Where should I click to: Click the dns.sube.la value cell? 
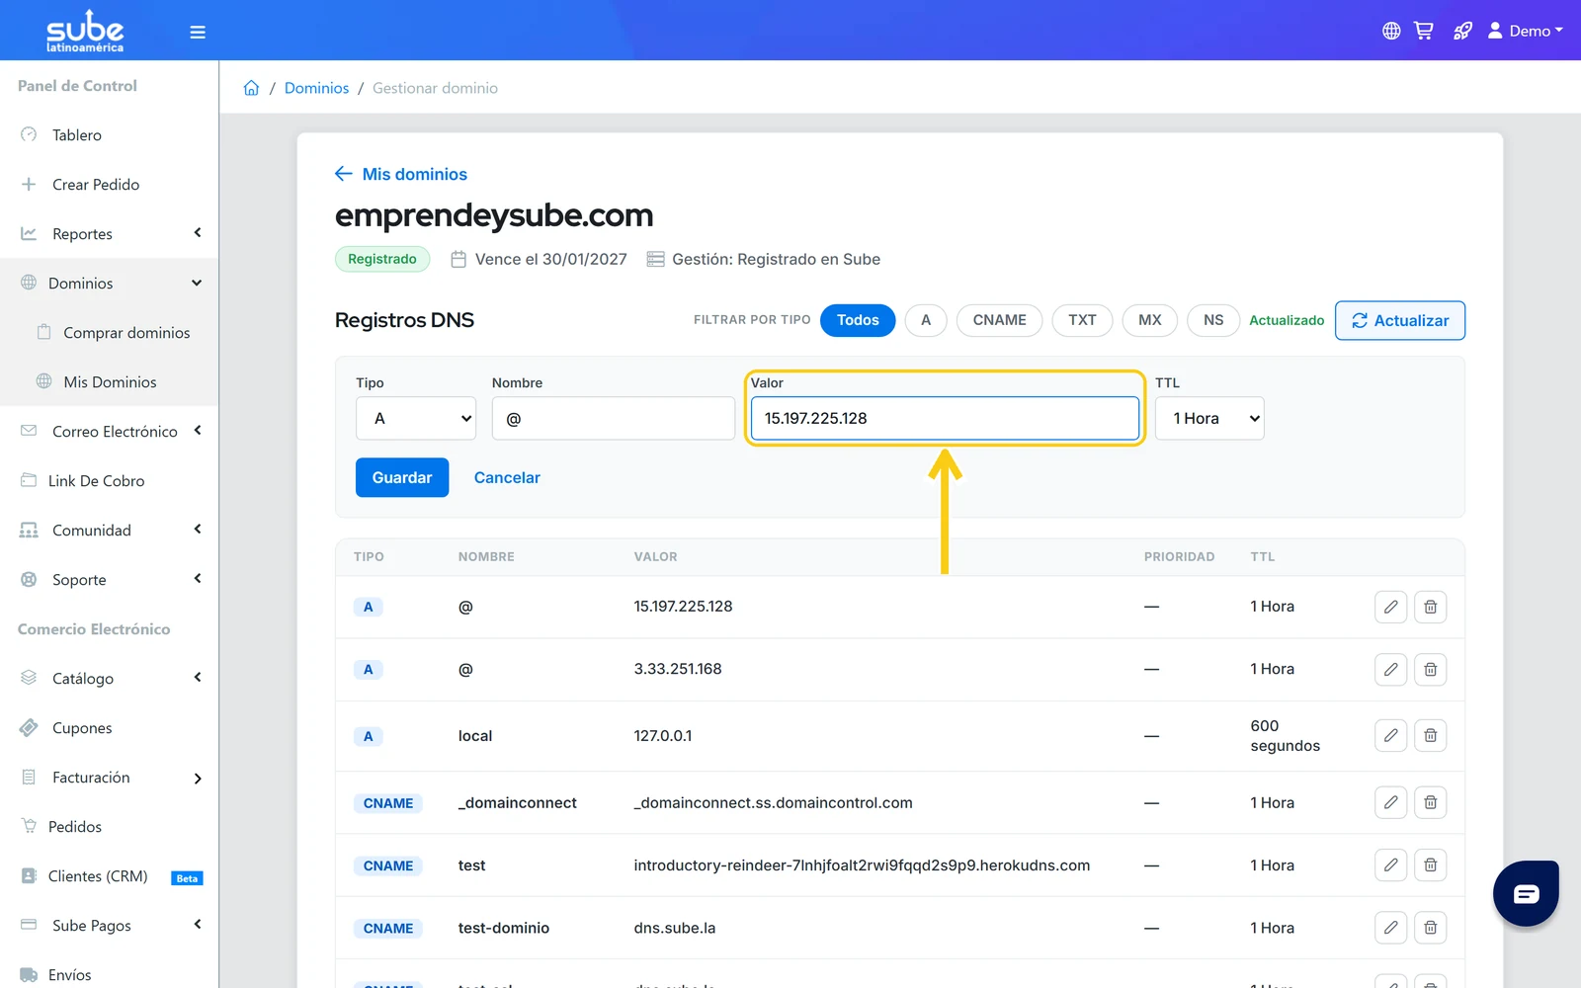click(675, 928)
